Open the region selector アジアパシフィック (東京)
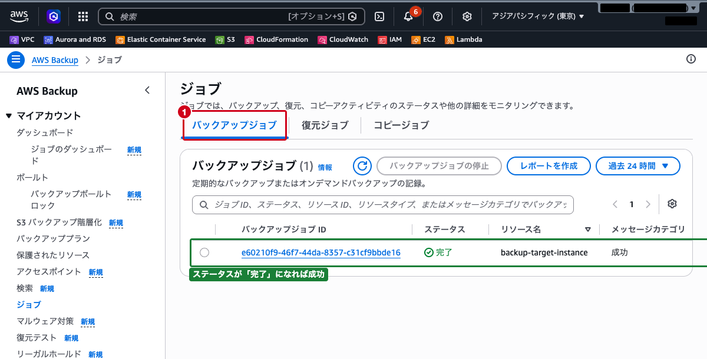707x359 pixels. (x=538, y=16)
